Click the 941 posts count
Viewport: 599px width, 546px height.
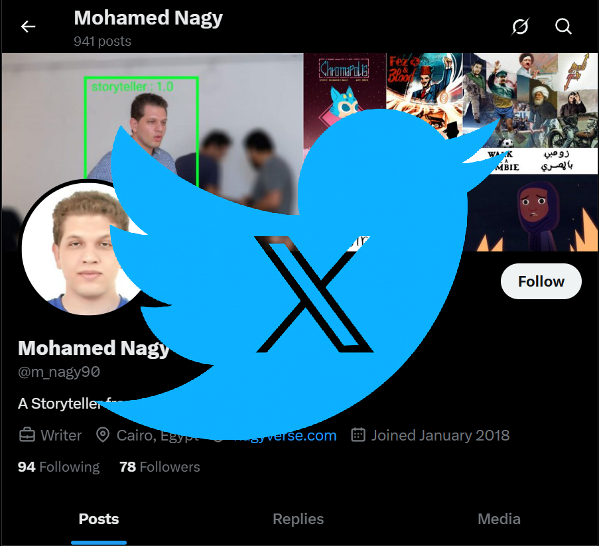click(x=102, y=41)
